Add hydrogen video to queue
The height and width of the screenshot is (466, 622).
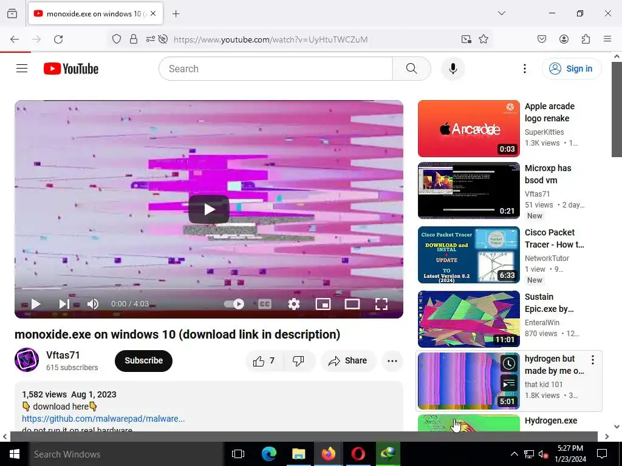[x=508, y=383]
